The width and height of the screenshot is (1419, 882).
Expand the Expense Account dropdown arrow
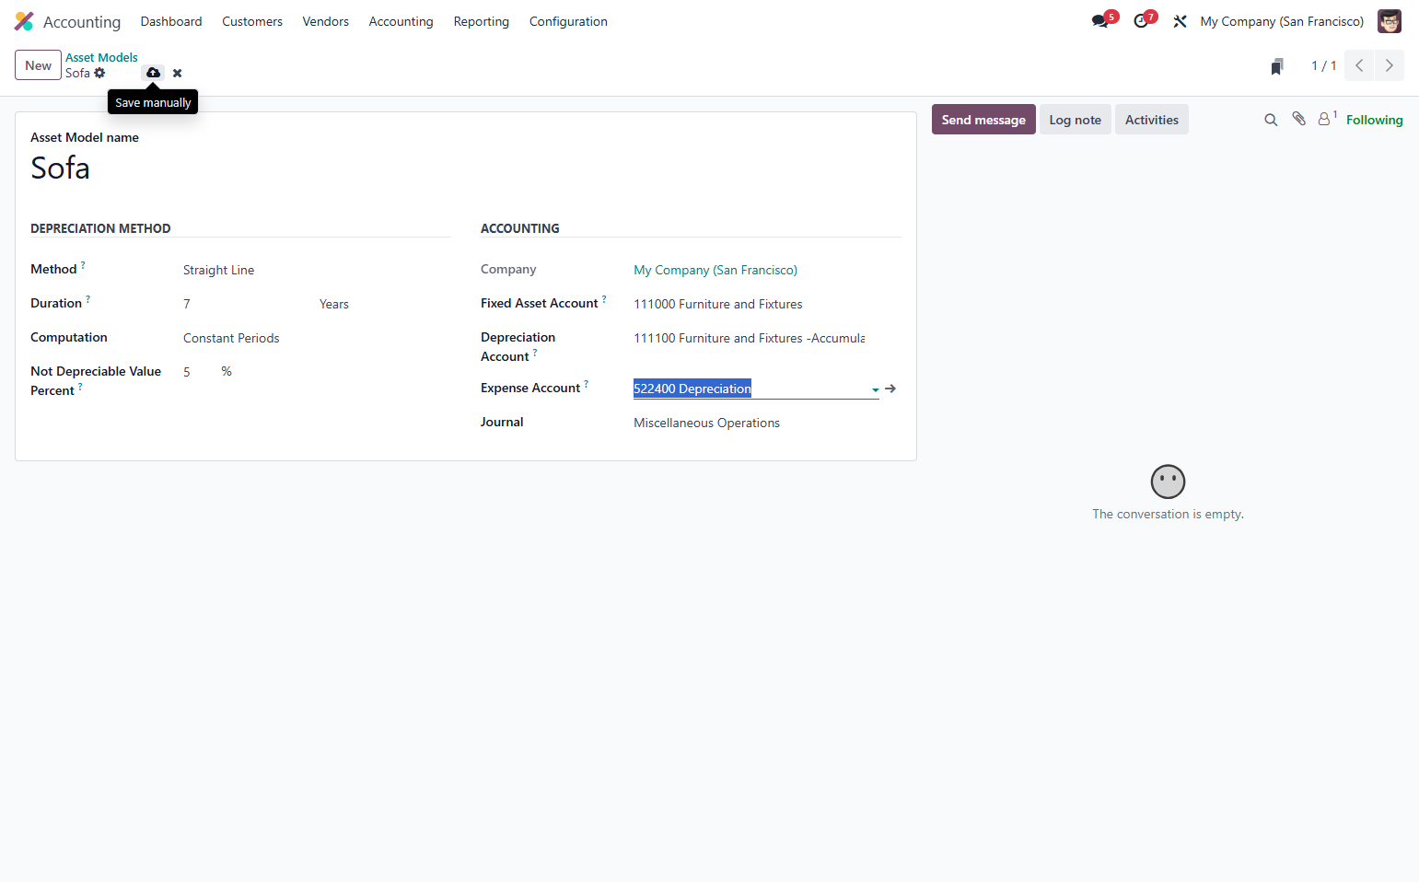875,389
